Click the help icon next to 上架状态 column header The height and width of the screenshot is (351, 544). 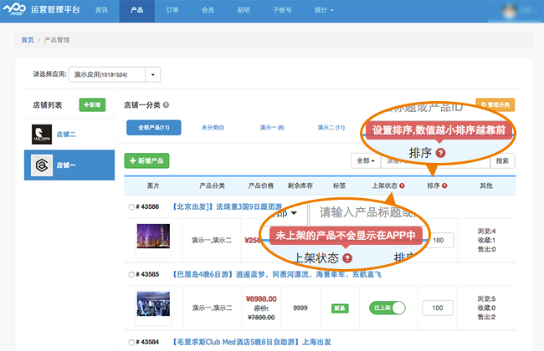click(x=402, y=186)
